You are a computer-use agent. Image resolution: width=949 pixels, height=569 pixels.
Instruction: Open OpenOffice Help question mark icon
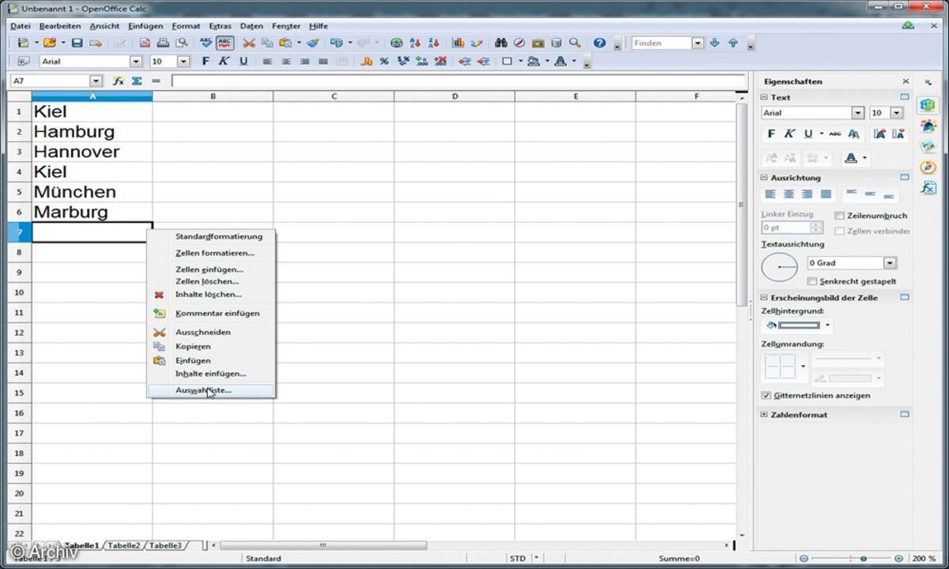click(599, 43)
